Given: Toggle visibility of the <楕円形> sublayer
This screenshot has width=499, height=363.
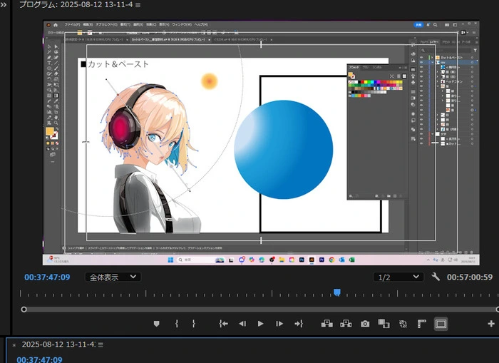Looking at the screenshot, I should (x=421, y=67).
